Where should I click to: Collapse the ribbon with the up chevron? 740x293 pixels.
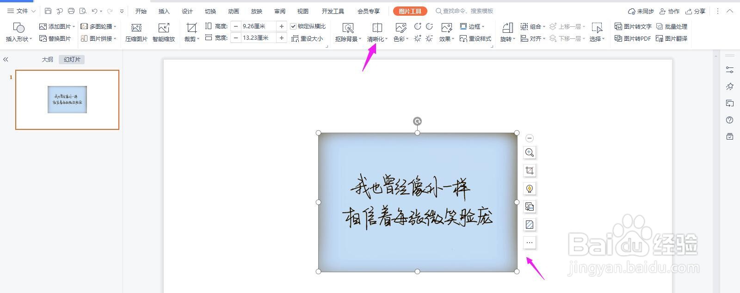[x=730, y=11]
